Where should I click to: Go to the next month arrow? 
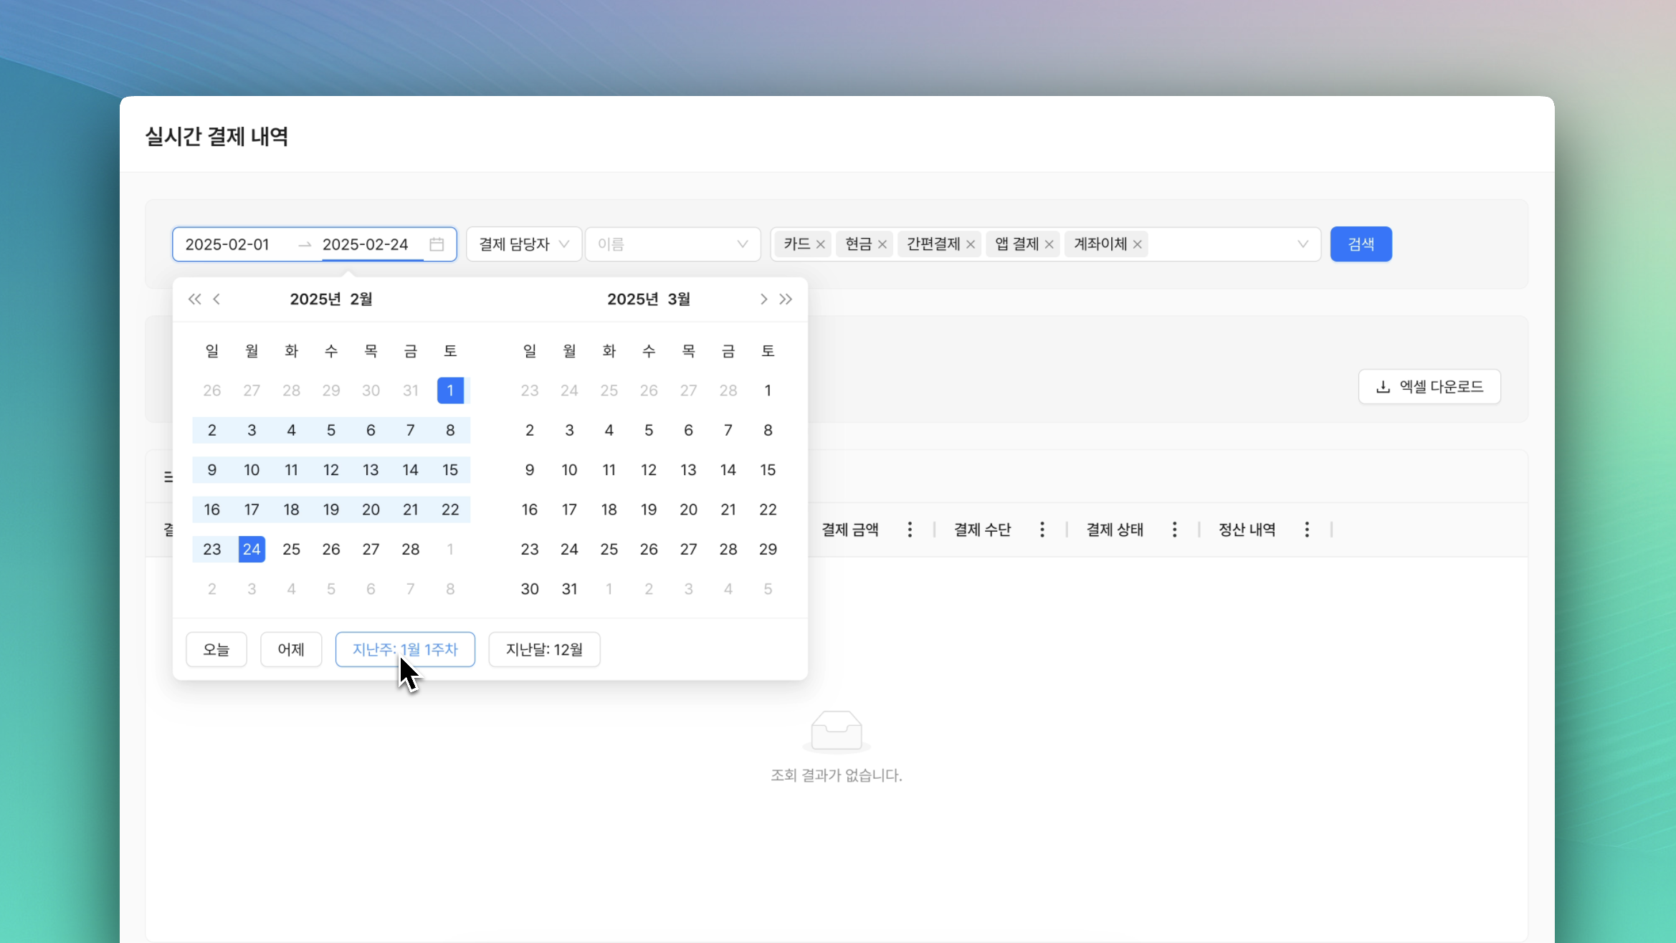(x=763, y=299)
